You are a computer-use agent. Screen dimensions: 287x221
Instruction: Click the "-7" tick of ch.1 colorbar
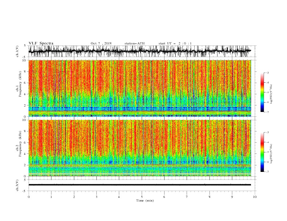coord(267,112)
